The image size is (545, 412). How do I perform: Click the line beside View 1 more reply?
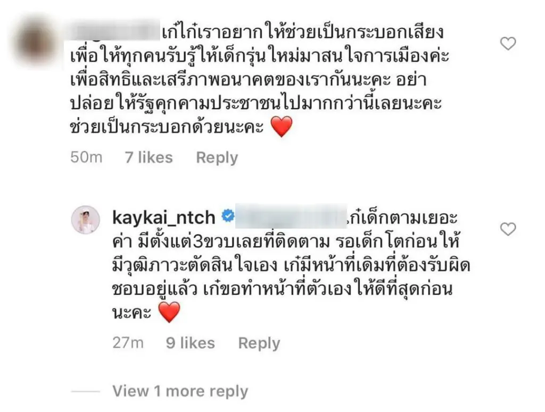pyautogui.click(x=86, y=391)
